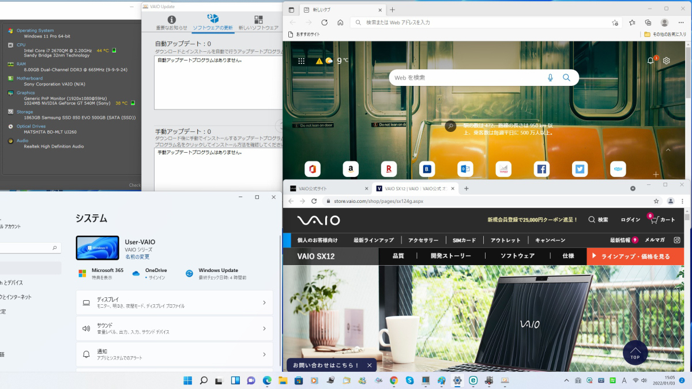Bookmark this page with Chrome star icon
The image size is (692, 389).
(656, 201)
